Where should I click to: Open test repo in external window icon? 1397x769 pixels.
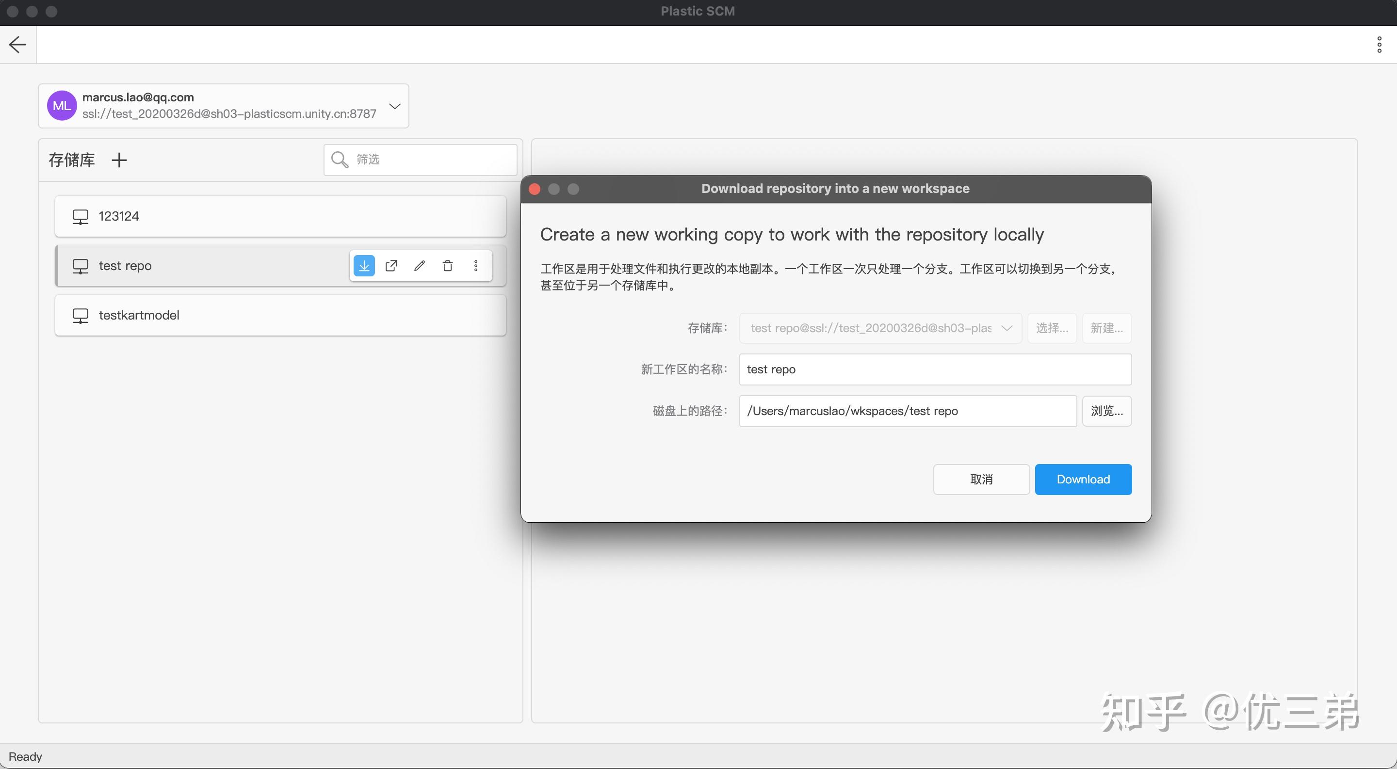coord(391,266)
